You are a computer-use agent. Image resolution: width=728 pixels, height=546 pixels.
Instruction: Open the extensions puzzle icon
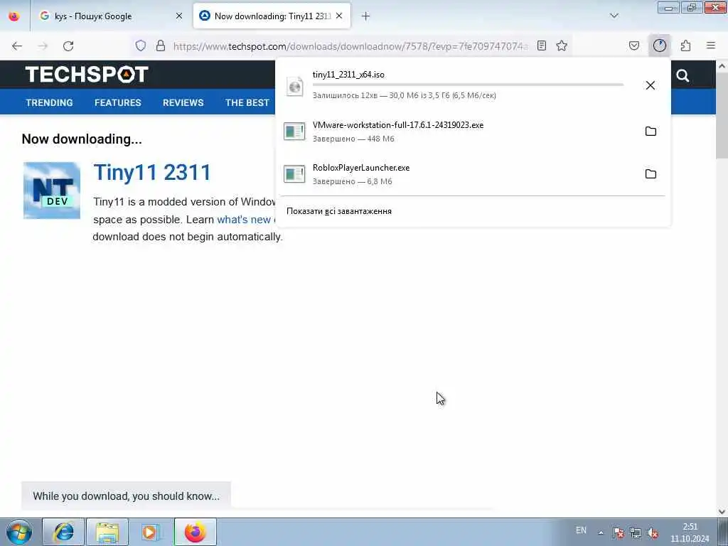[685, 45]
